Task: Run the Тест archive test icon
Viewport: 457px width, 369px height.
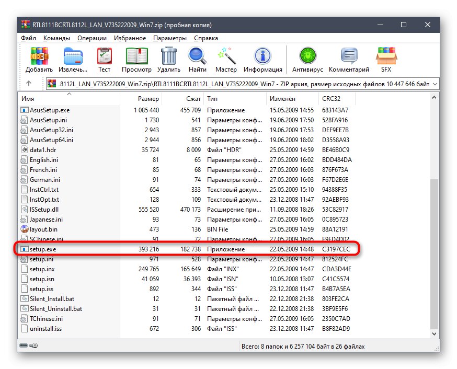Action: (x=104, y=56)
